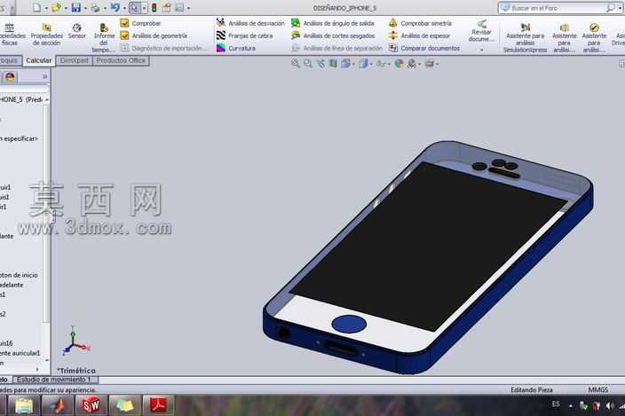Click Edit appearance color ball icon
This screenshot has height=416, width=625.
tap(399, 63)
